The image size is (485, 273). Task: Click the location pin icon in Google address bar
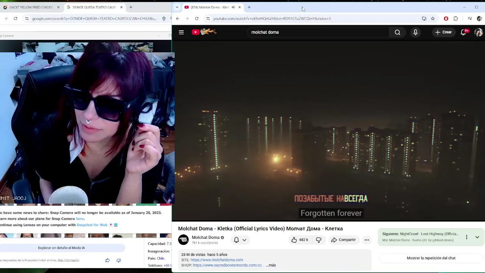(x=164, y=19)
